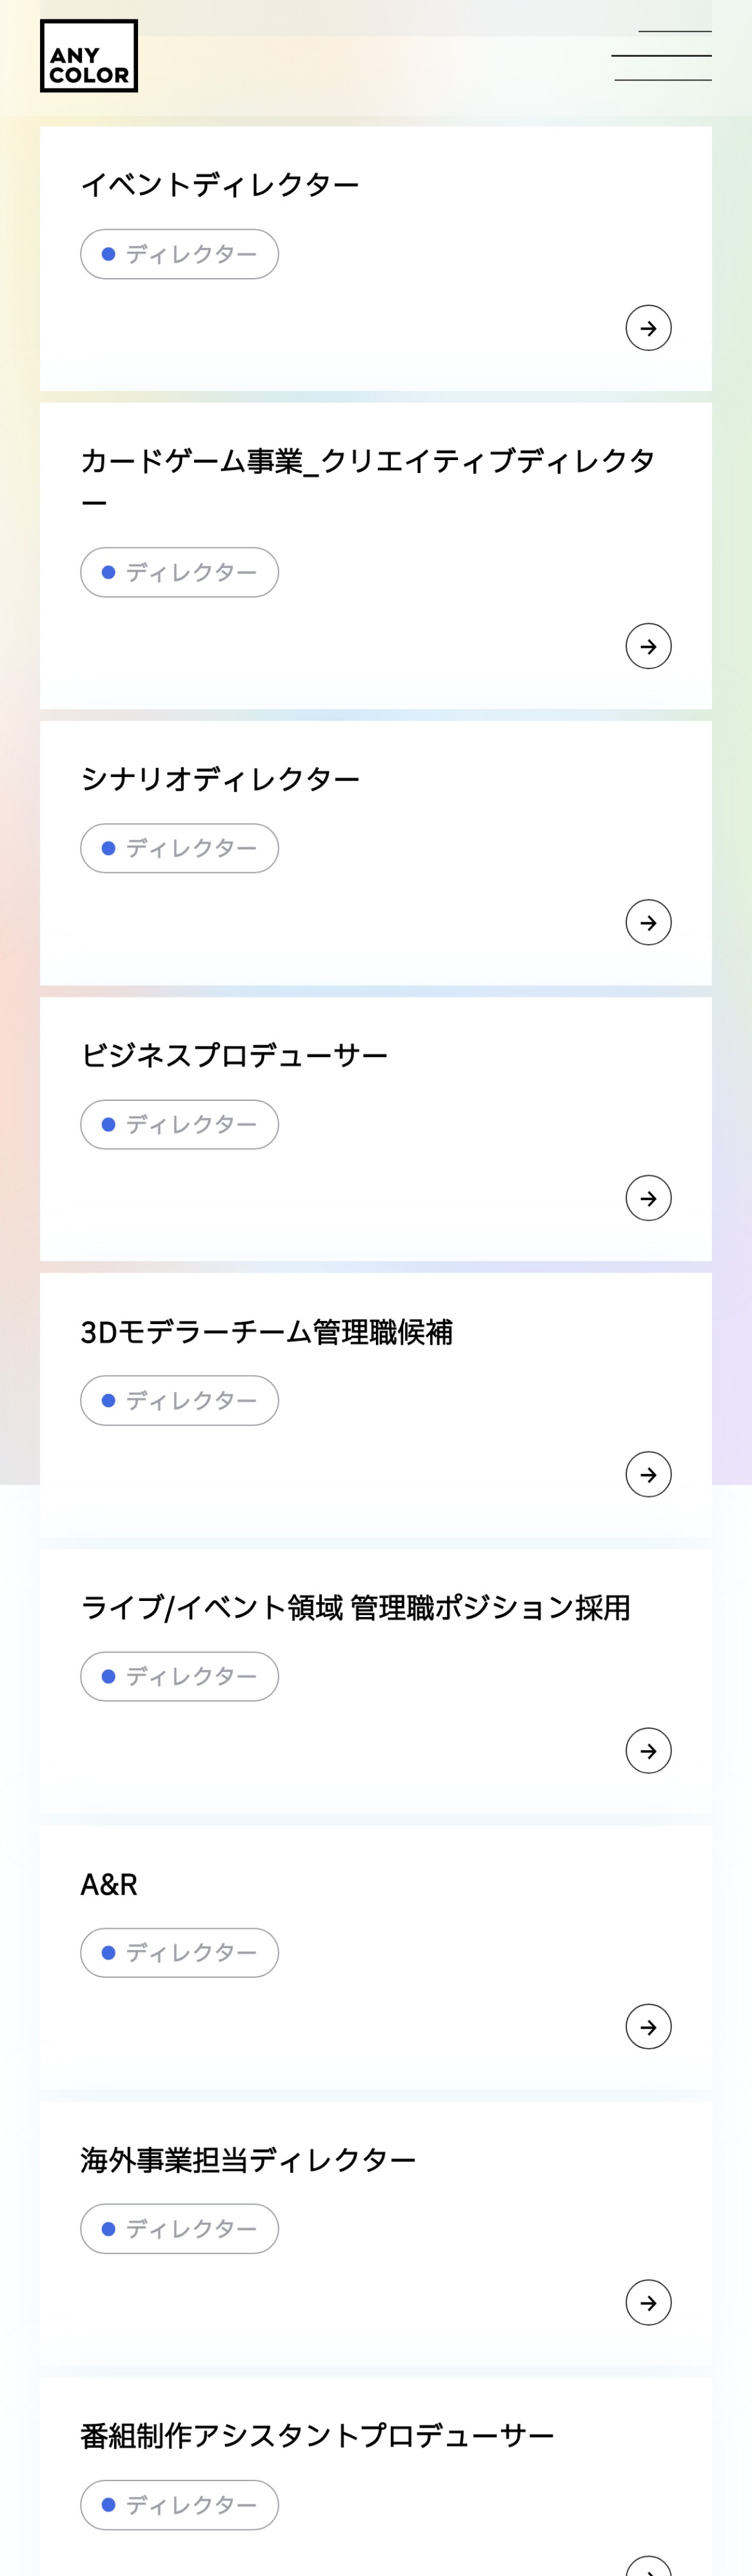Open カードゲーム事業_クリエイティブディレクター job title
The width and height of the screenshot is (752, 2576).
[368, 461]
